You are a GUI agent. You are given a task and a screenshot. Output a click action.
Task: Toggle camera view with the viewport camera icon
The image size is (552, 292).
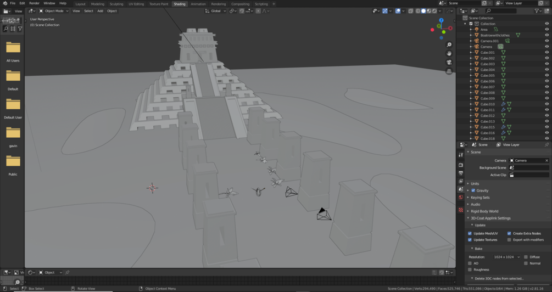pos(449,62)
